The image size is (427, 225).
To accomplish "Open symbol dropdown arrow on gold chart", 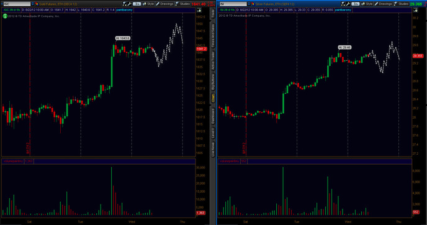I will [33, 4].
